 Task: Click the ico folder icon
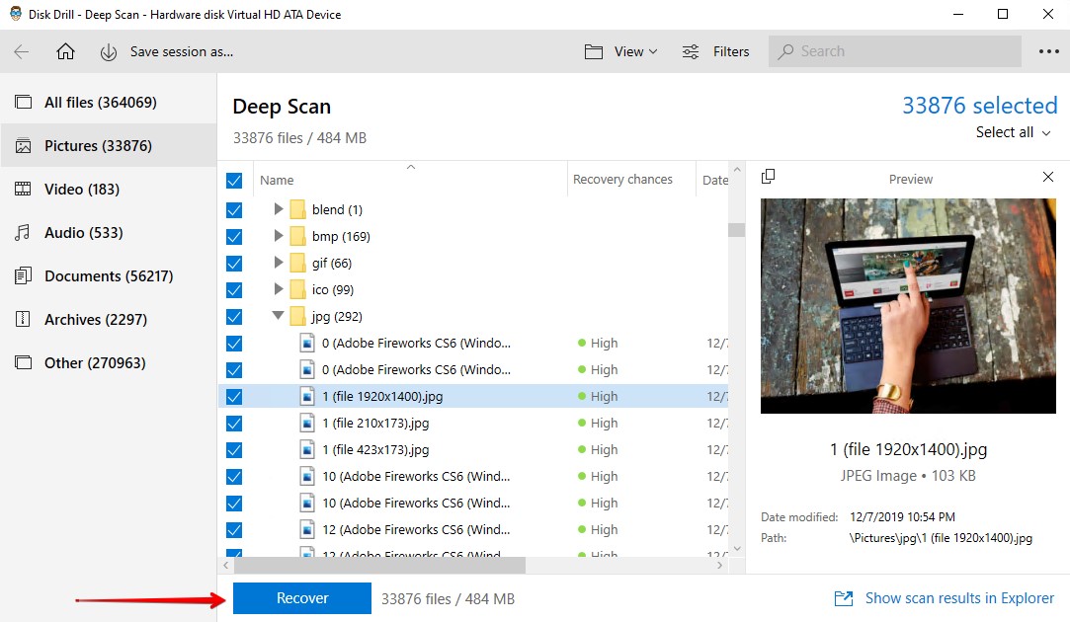click(x=297, y=289)
